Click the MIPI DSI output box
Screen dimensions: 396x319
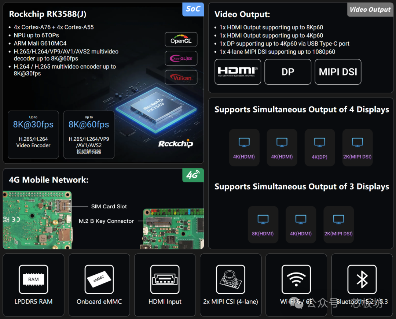[x=338, y=72]
